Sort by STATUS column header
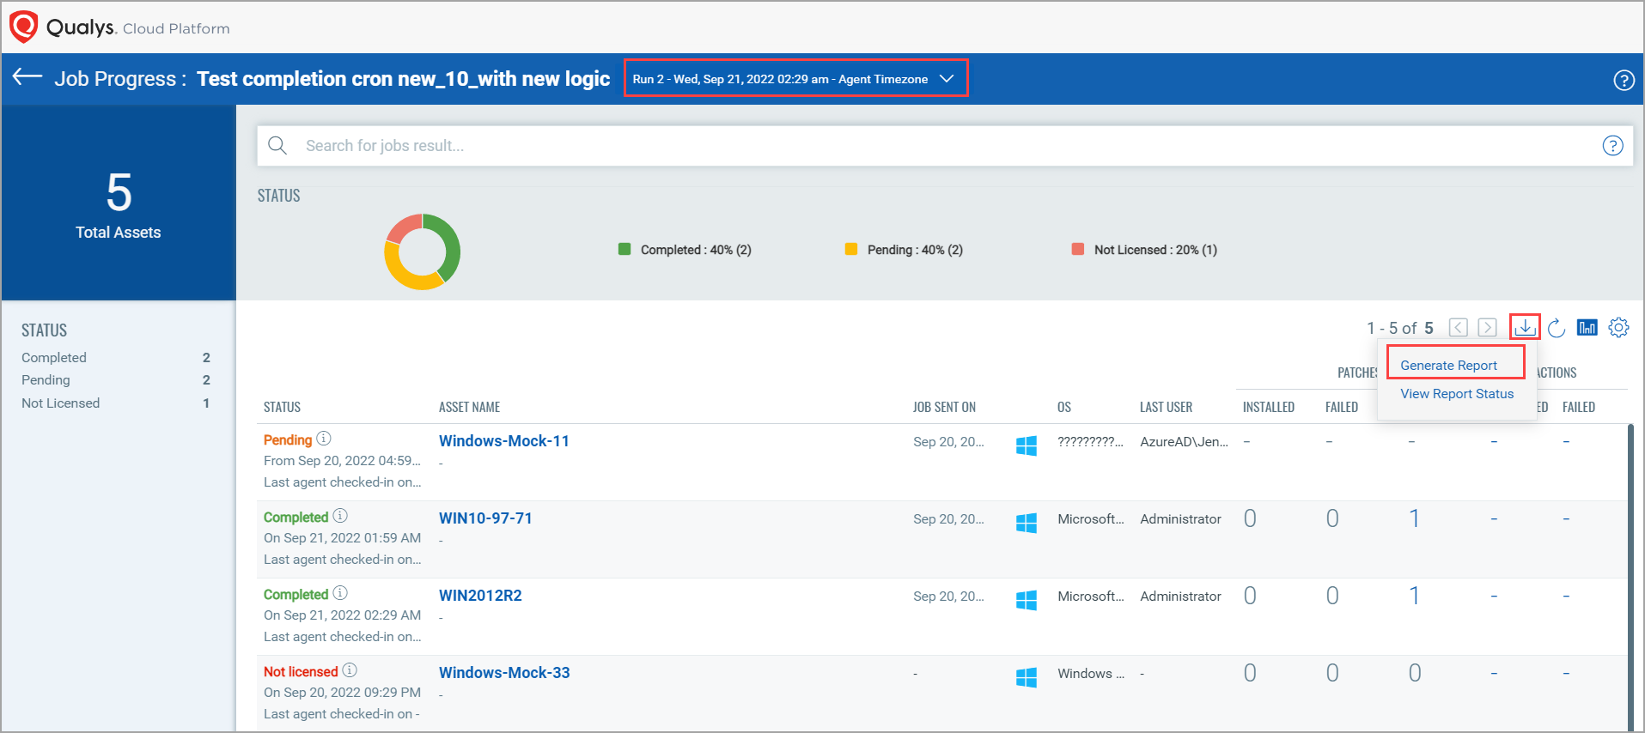 282,407
